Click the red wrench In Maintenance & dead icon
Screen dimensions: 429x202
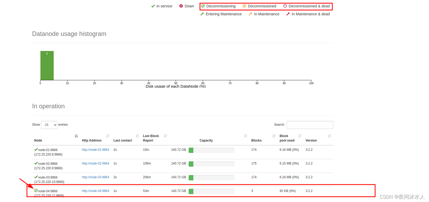coord(288,14)
